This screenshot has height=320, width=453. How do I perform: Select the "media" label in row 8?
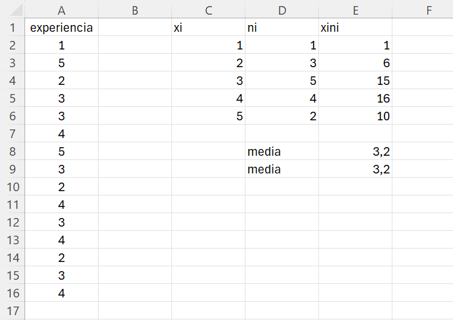point(282,151)
